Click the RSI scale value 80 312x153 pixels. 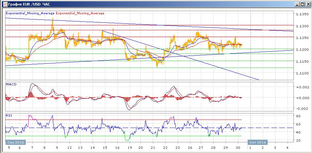pos(298,116)
